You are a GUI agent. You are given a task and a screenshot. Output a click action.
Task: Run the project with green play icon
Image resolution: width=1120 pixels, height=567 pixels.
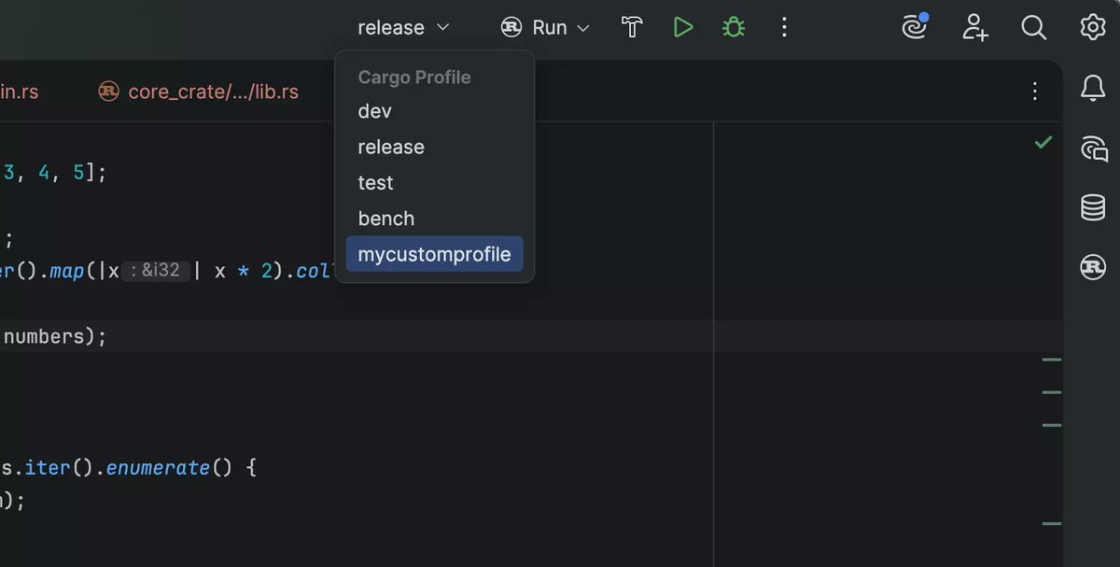[683, 27]
